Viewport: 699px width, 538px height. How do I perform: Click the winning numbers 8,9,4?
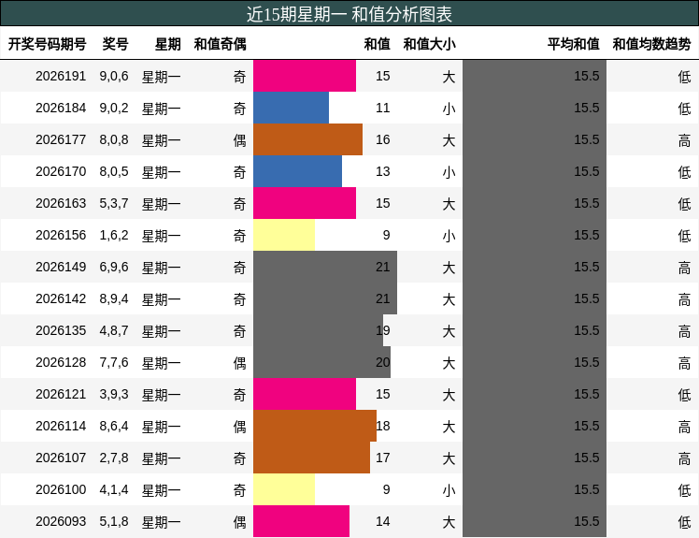(x=114, y=299)
